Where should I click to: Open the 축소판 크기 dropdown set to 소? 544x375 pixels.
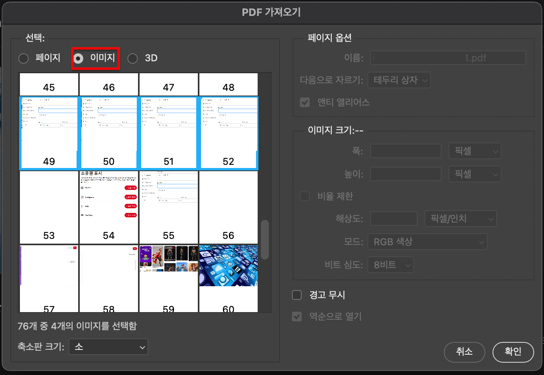click(x=108, y=347)
